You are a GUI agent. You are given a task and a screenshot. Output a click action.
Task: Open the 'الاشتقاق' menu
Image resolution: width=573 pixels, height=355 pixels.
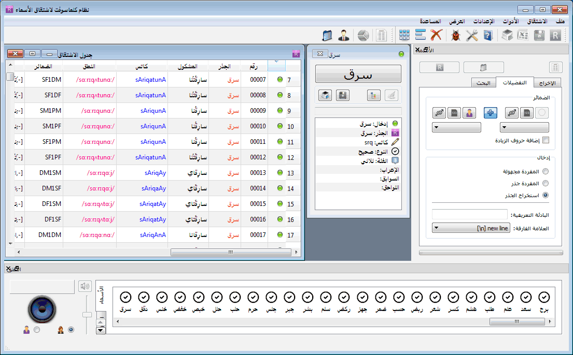click(x=537, y=21)
